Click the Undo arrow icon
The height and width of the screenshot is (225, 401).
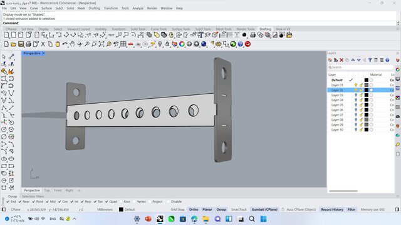(65, 44)
